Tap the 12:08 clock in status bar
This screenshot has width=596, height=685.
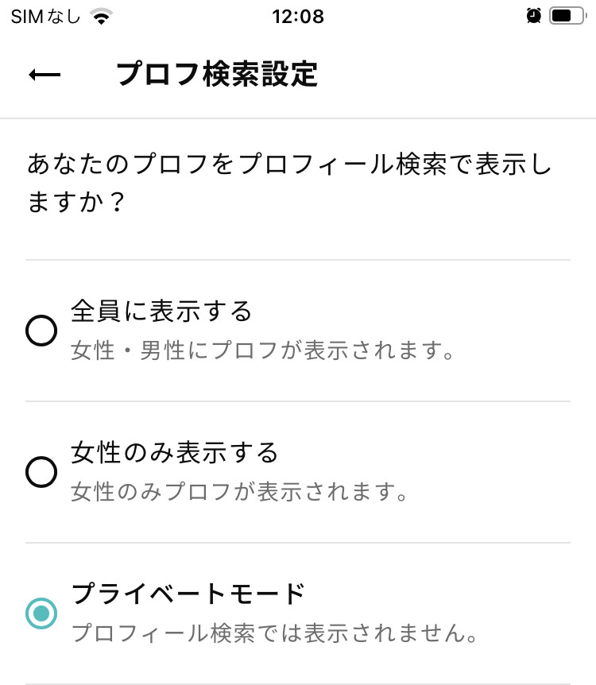coord(298,17)
